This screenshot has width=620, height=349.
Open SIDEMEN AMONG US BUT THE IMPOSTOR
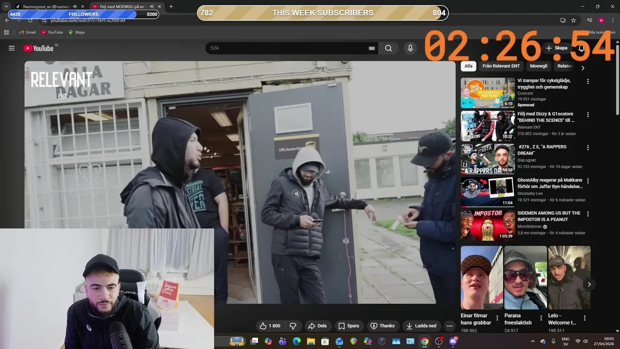[x=549, y=216]
